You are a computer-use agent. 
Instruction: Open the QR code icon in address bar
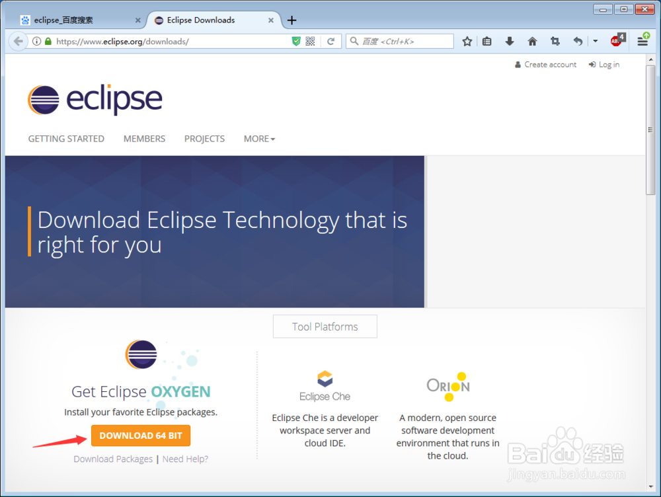coord(310,42)
